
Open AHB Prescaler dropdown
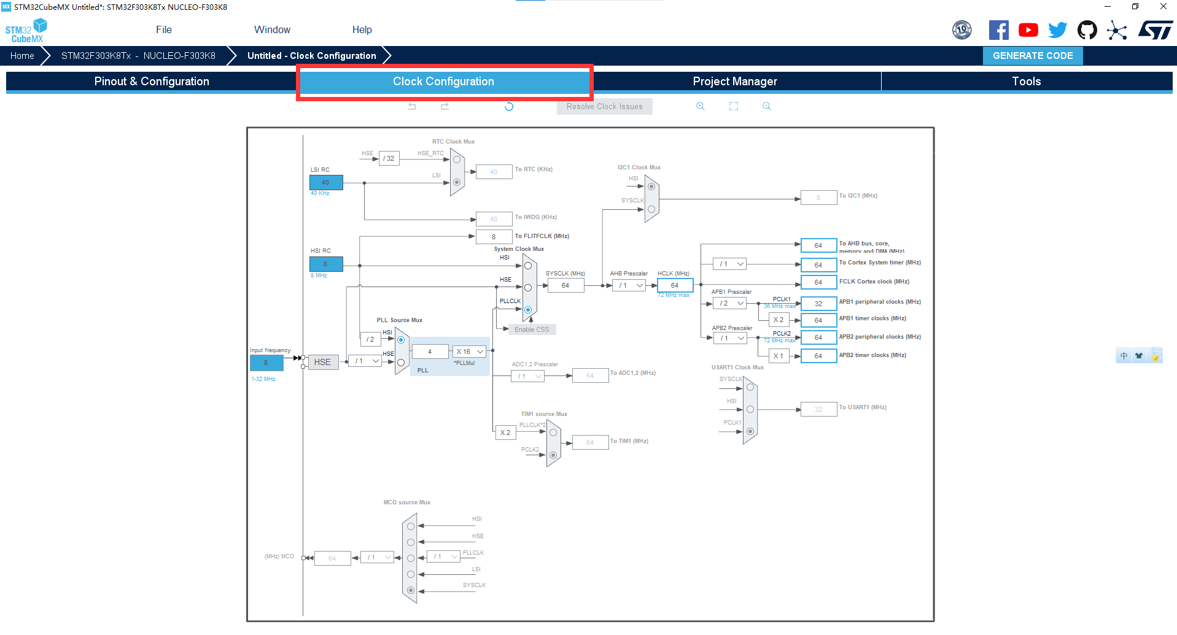pos(630,285)
